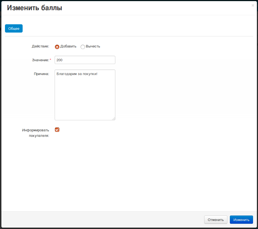Choose the Вычесть radio option
258x229 pixels.
83,47
